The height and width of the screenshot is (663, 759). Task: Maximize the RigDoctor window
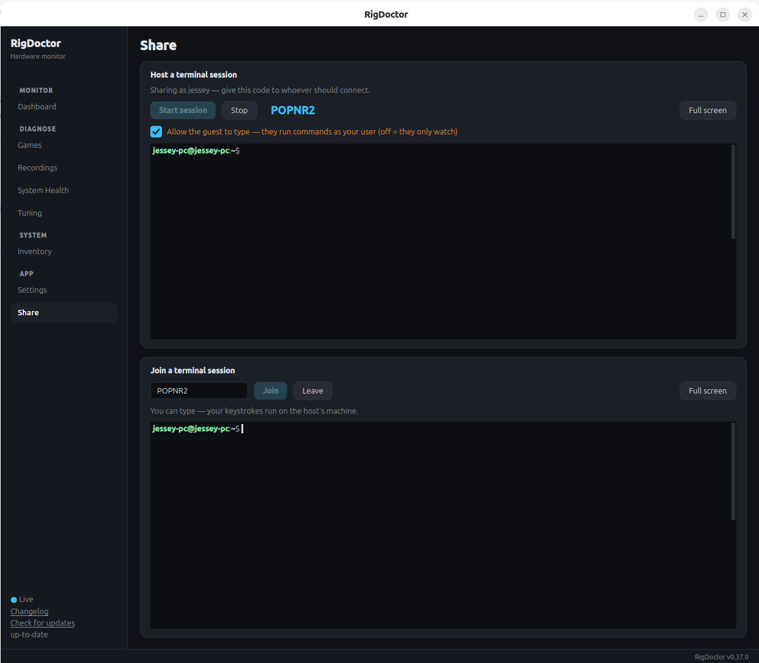click(x=723, y=15)
